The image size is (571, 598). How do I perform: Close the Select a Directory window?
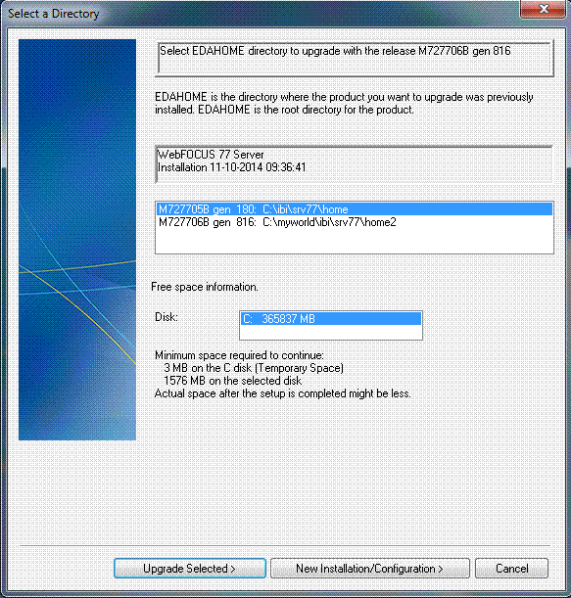pos(544,9)
